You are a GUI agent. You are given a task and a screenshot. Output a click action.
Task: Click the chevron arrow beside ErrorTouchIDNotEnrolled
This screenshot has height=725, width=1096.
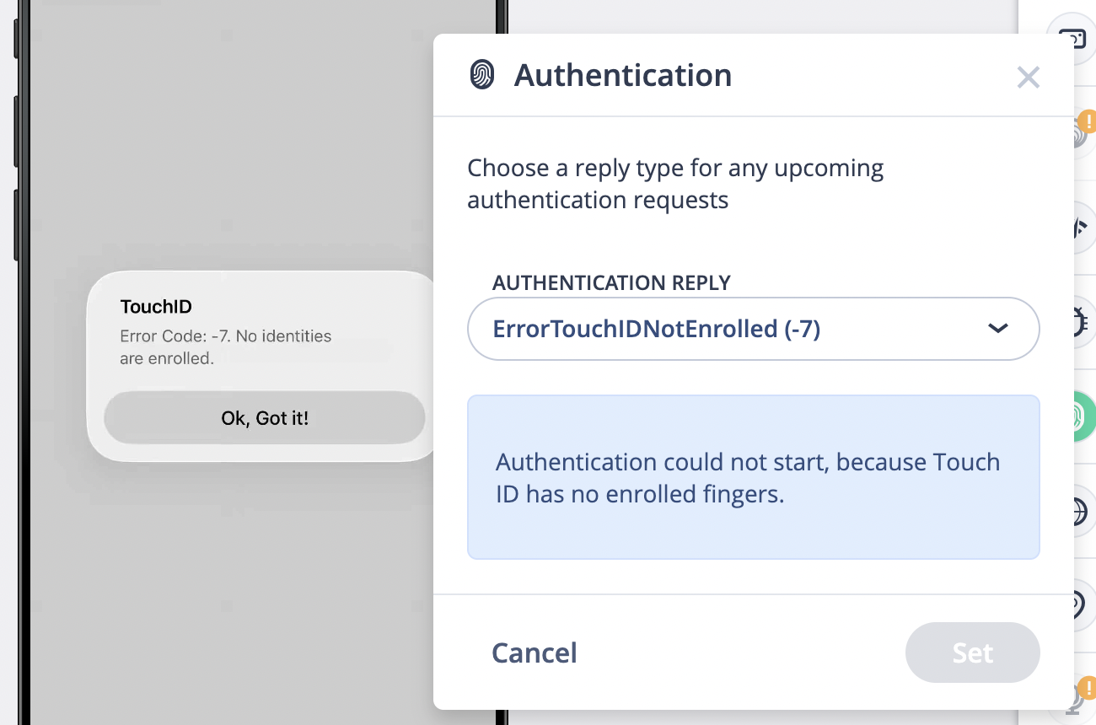[997, 329]
